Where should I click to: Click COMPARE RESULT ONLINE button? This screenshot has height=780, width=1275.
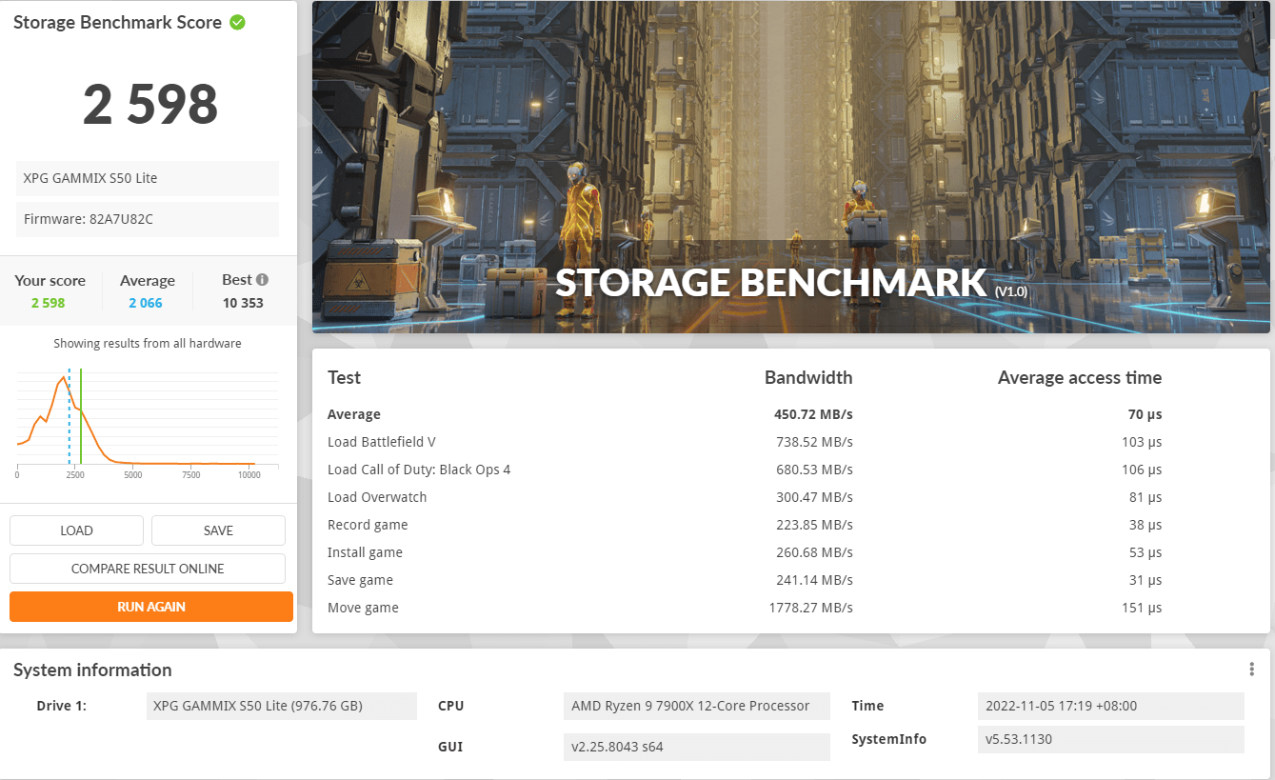(148, 569)
